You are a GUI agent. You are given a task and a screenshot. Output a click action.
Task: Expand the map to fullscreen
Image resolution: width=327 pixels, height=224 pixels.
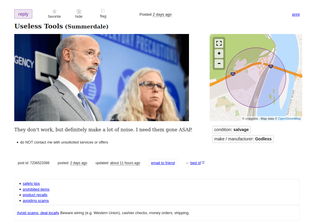click(x=219, y=43)
